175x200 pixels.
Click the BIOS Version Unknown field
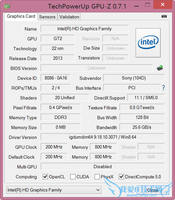[x=97, y=68]
